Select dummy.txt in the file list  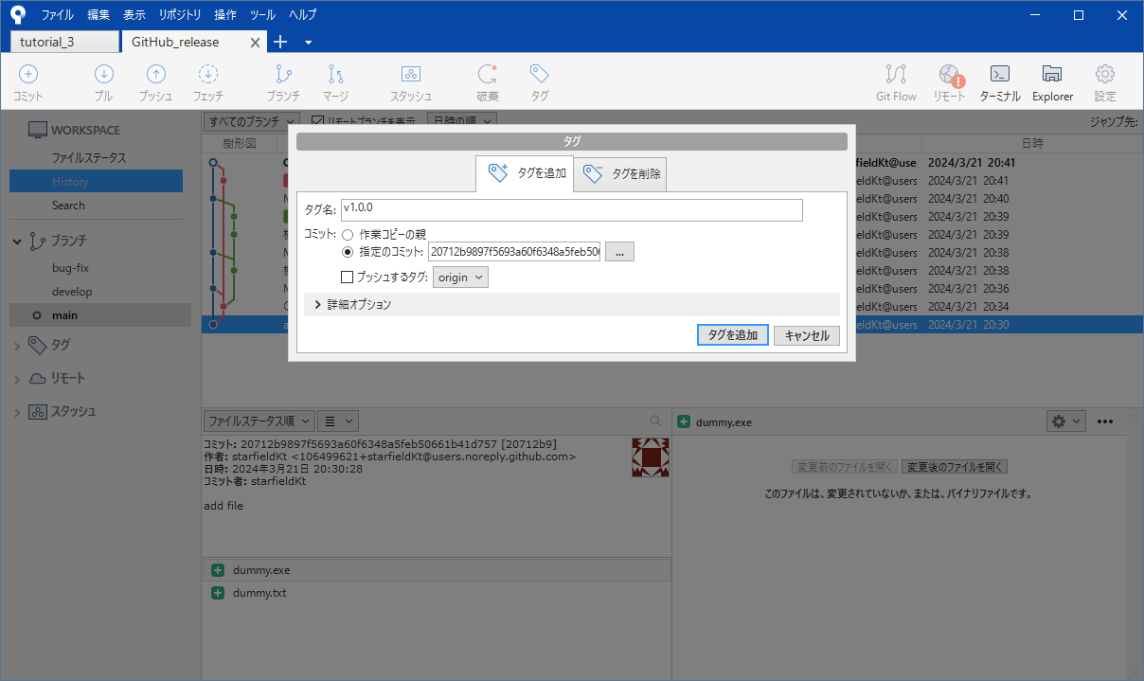437,593
